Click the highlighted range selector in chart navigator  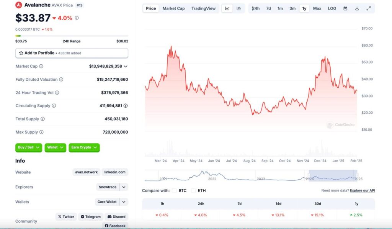coord(333,175)
